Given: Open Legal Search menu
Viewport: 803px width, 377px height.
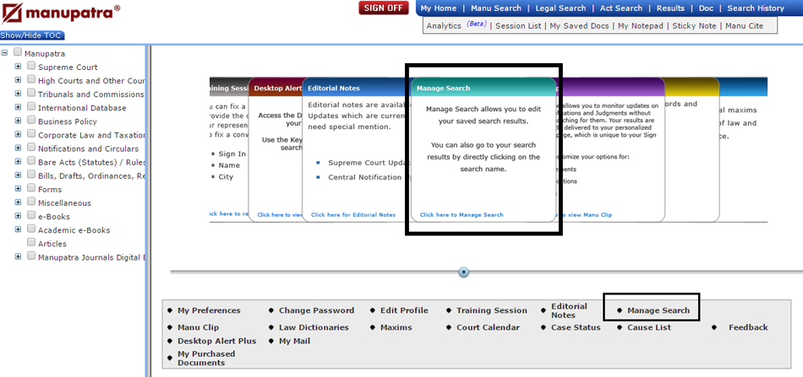Looking at the screenshot, I should pos(560,8).
